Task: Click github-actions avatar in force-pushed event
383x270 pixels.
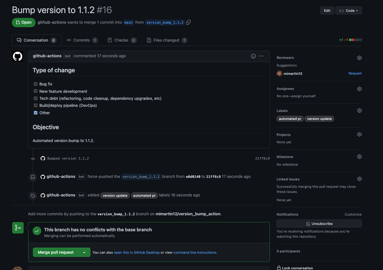Action: point(43,177)
